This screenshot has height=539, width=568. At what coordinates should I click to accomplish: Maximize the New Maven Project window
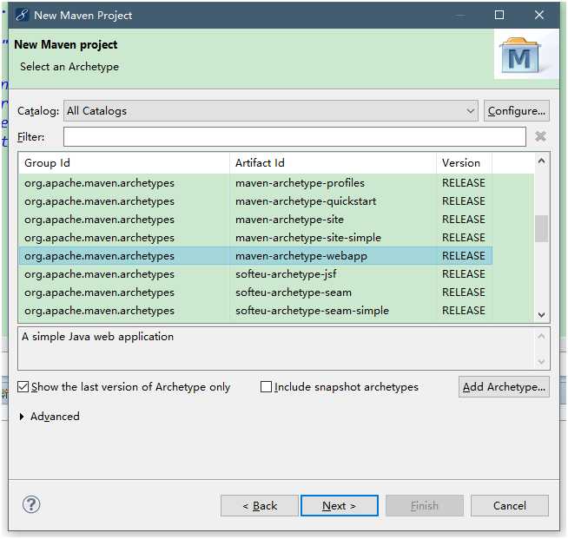(499, 15)
